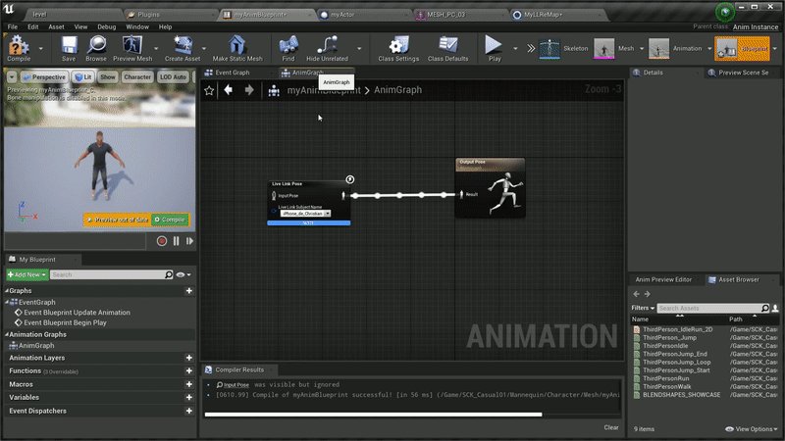Click Compiler Results horizontal scrollbar
785x441 pixels.
373,415
